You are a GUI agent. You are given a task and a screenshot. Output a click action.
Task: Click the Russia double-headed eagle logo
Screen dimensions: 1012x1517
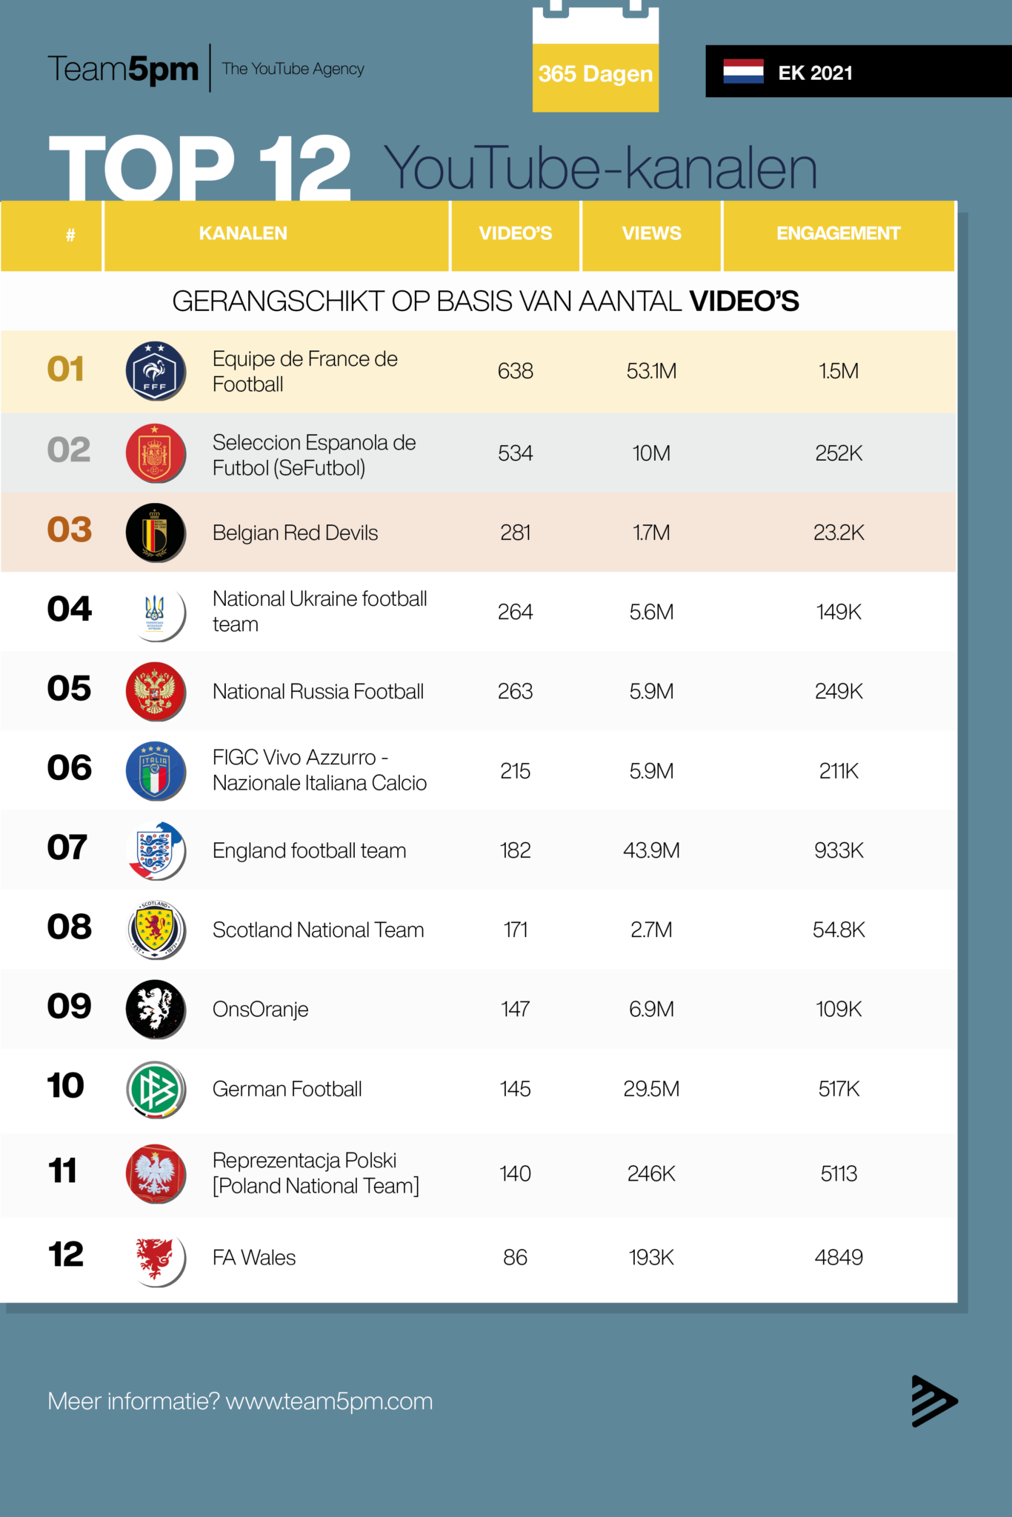155,691
